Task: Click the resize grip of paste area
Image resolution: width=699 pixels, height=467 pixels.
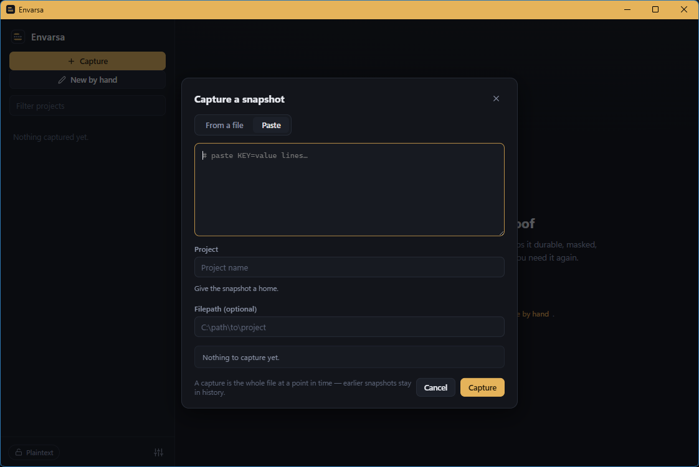Action: click(501, 233)
